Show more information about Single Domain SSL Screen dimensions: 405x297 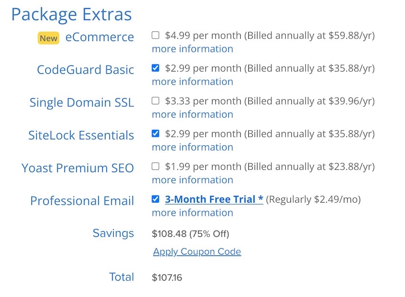point(192,114)
